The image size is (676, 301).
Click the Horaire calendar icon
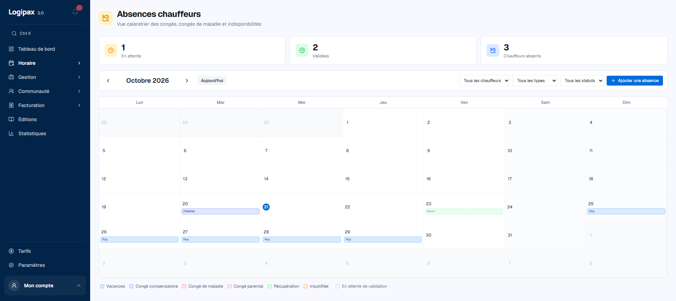click(11, 63)
